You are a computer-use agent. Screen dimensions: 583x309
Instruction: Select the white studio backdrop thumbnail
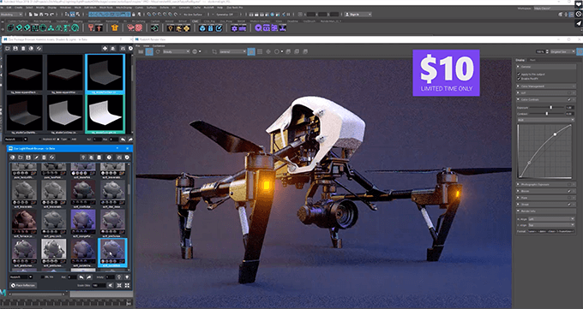click(x=105, y=115)
